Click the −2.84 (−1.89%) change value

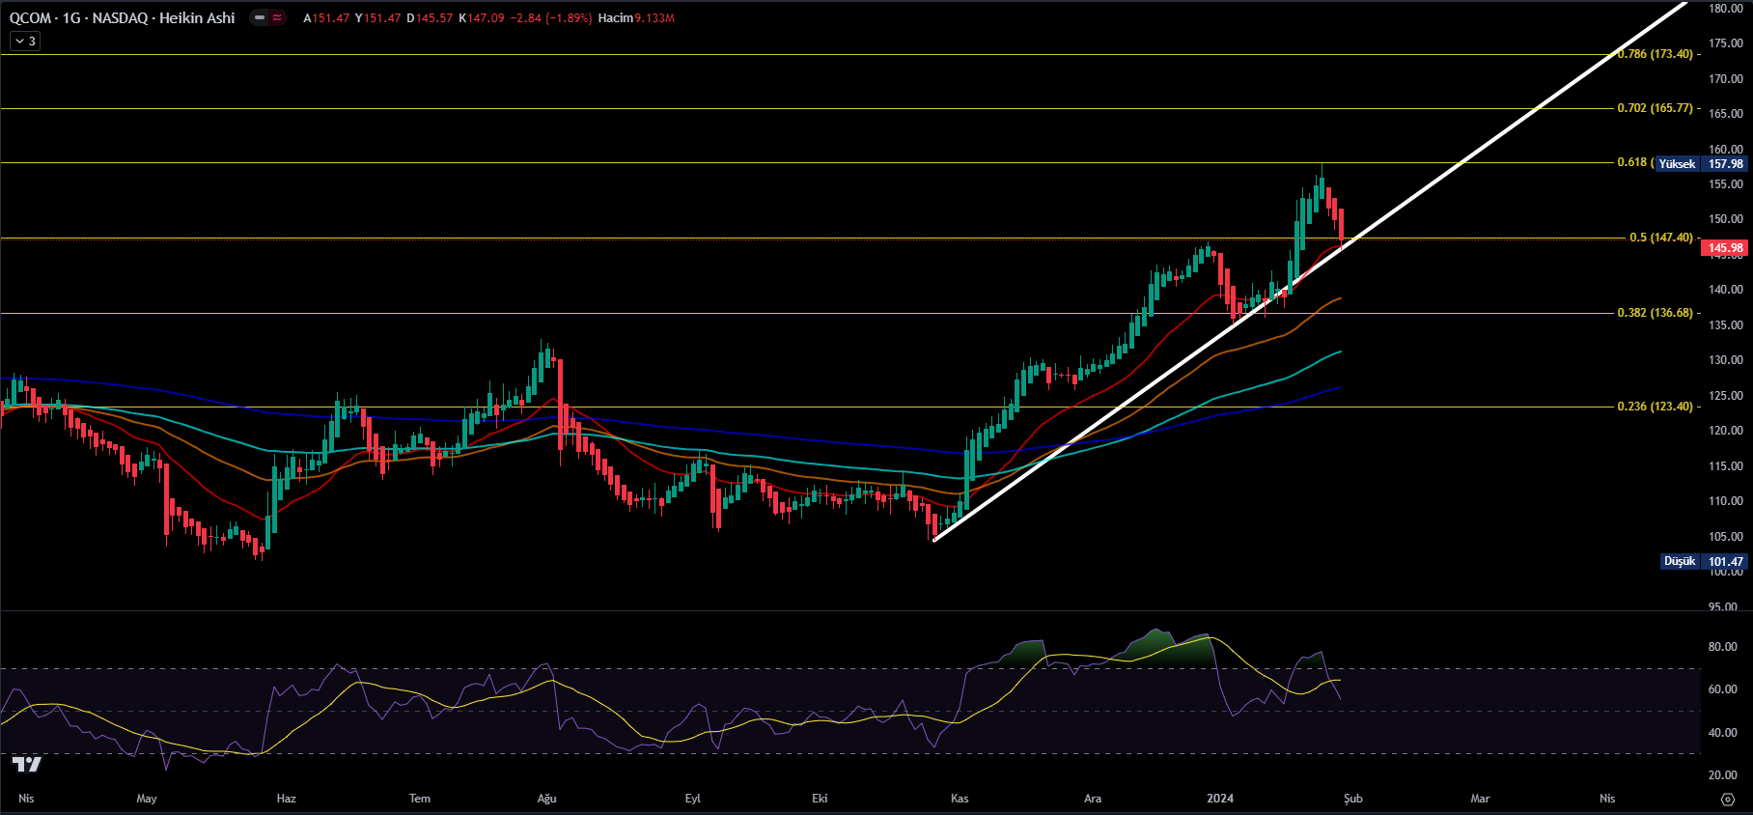click(x=551, y=18)
